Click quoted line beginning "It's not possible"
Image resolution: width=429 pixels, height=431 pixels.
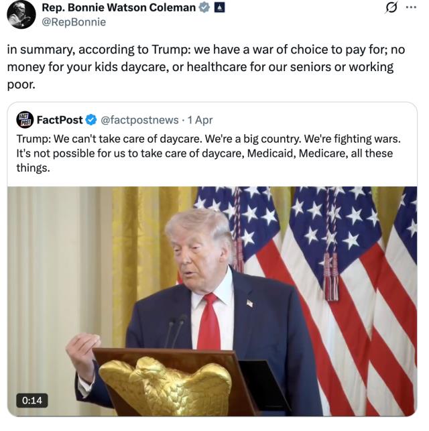tap(204, 153)
